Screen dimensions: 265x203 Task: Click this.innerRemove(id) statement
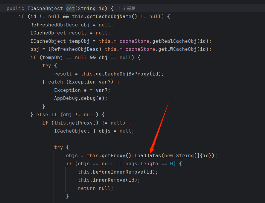point(109,180)
